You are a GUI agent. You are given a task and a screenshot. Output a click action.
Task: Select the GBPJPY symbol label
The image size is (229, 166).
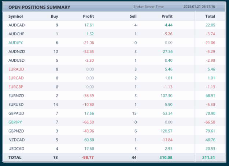click(15, 122)
